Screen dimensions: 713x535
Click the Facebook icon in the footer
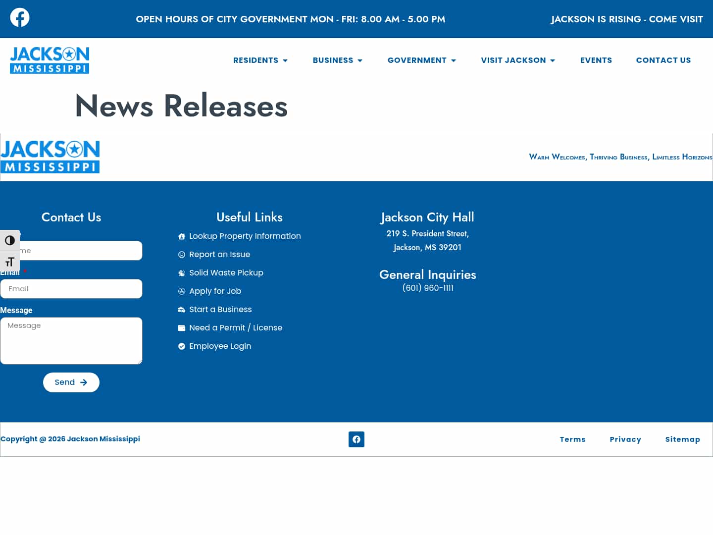(x=356, y=439)
